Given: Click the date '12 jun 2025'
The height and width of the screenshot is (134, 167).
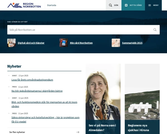Looking at the screenshot, I should (23, 87).
